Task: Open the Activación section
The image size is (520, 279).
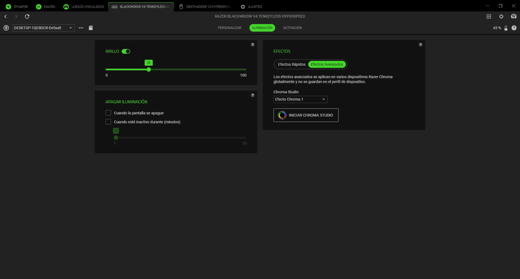Action: tap(292, 28)
